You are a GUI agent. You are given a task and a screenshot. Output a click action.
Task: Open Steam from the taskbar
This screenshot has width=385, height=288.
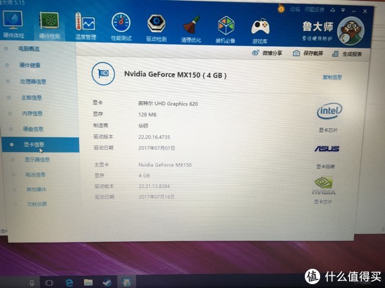point(107,282)
